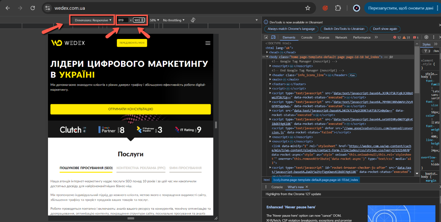Close the What's new drawer tab
Viewport: 441px width, 222px height.
pyautogui.click(x=307, y=187)
